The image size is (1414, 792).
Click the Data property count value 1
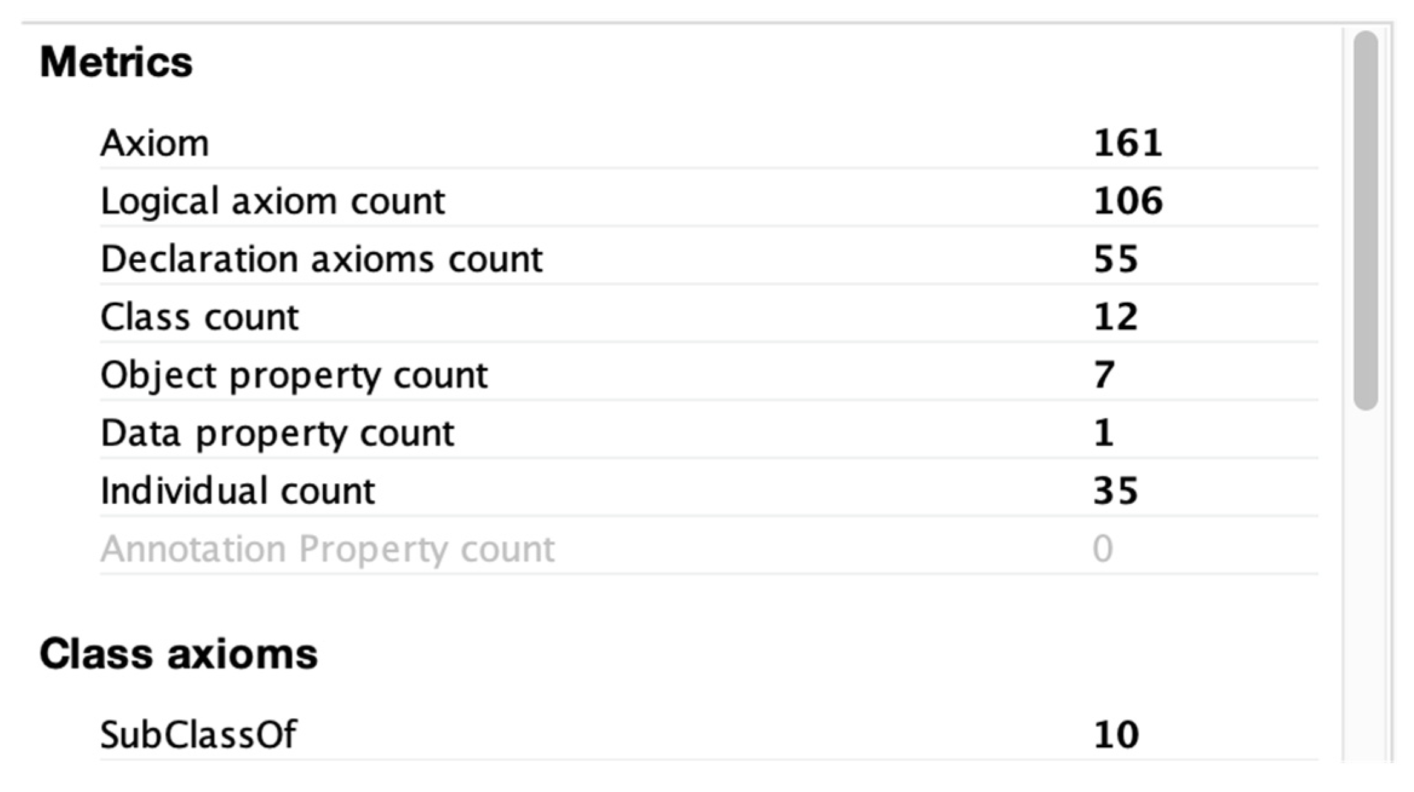click(x=1103, y=433)
